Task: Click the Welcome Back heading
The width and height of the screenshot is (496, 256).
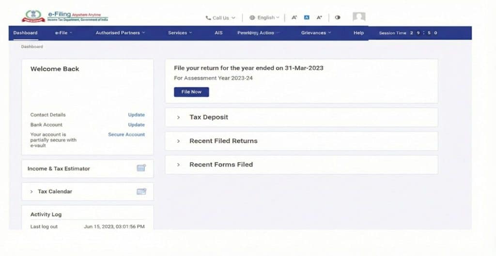Action: click(55, 69)
